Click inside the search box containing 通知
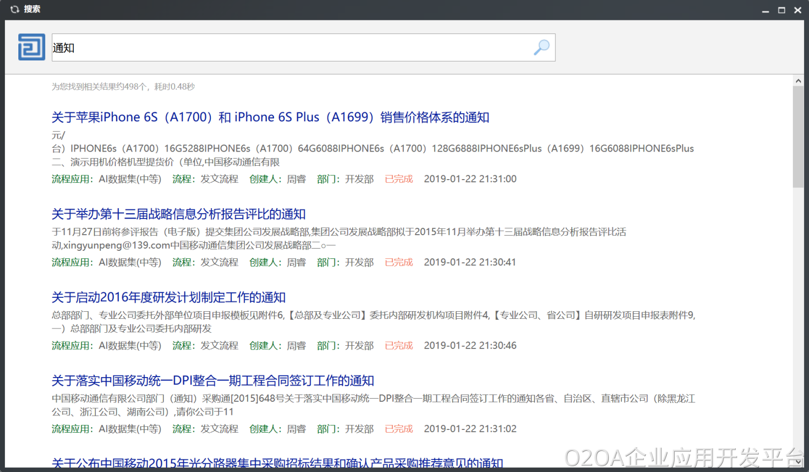Viewport: 809px width, 472px height. 291,47
